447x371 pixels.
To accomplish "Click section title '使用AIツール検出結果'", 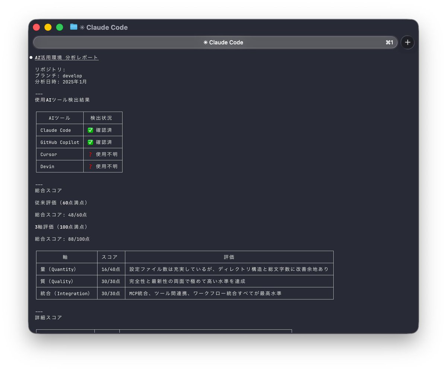I will pos(62,100).
